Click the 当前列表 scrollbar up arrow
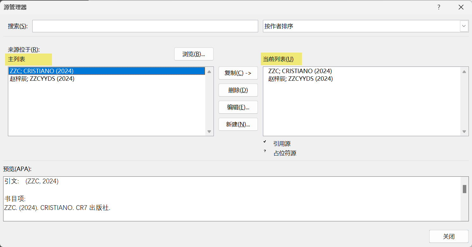The width and height of the screenshot is (472, 247). (x=464, y=72)
